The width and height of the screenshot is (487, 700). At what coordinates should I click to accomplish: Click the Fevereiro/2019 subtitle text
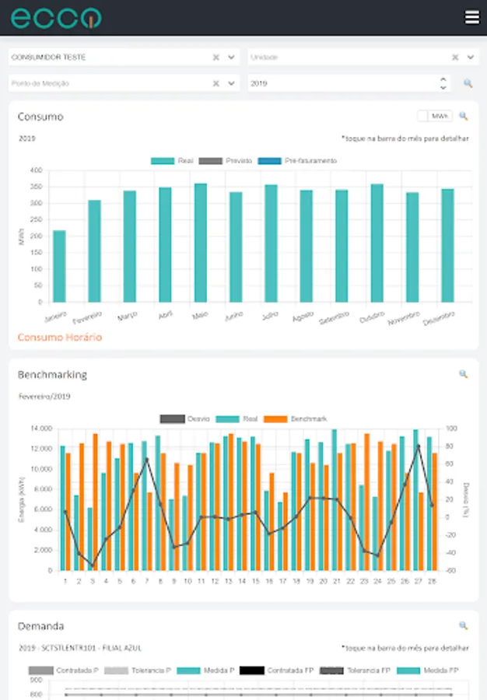[x=44, y=396]
